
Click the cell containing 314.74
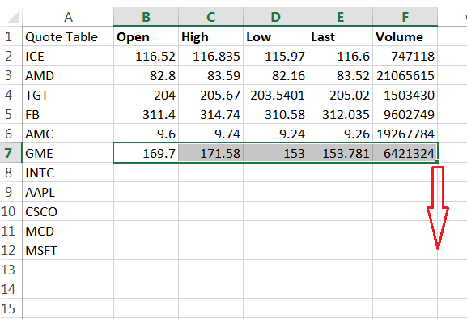coord(211,114)
